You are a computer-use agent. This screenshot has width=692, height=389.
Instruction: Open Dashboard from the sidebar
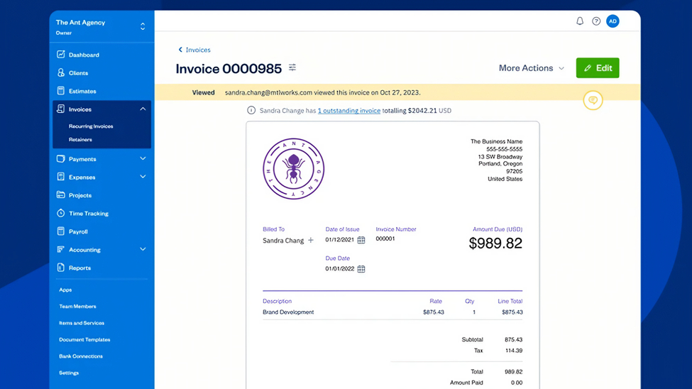[84, 55]
